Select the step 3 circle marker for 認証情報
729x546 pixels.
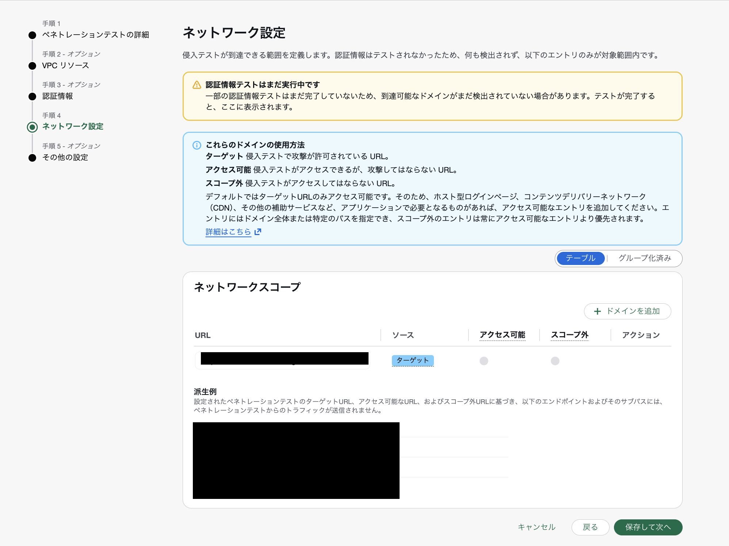coord(33,97)
